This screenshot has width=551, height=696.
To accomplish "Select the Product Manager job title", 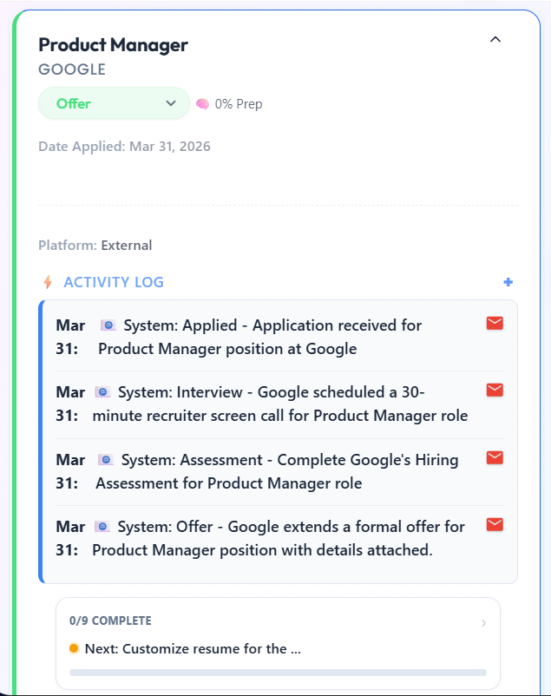I will pos(113,44).
